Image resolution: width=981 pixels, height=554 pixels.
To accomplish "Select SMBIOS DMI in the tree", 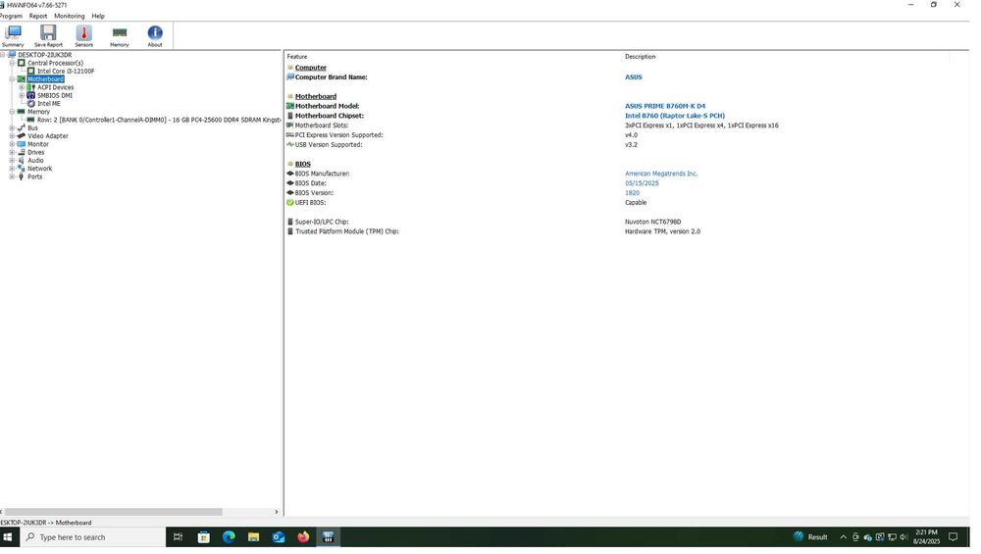I will point(54,96).
